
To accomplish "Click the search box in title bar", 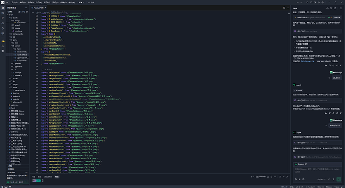I will pos(92,2).
